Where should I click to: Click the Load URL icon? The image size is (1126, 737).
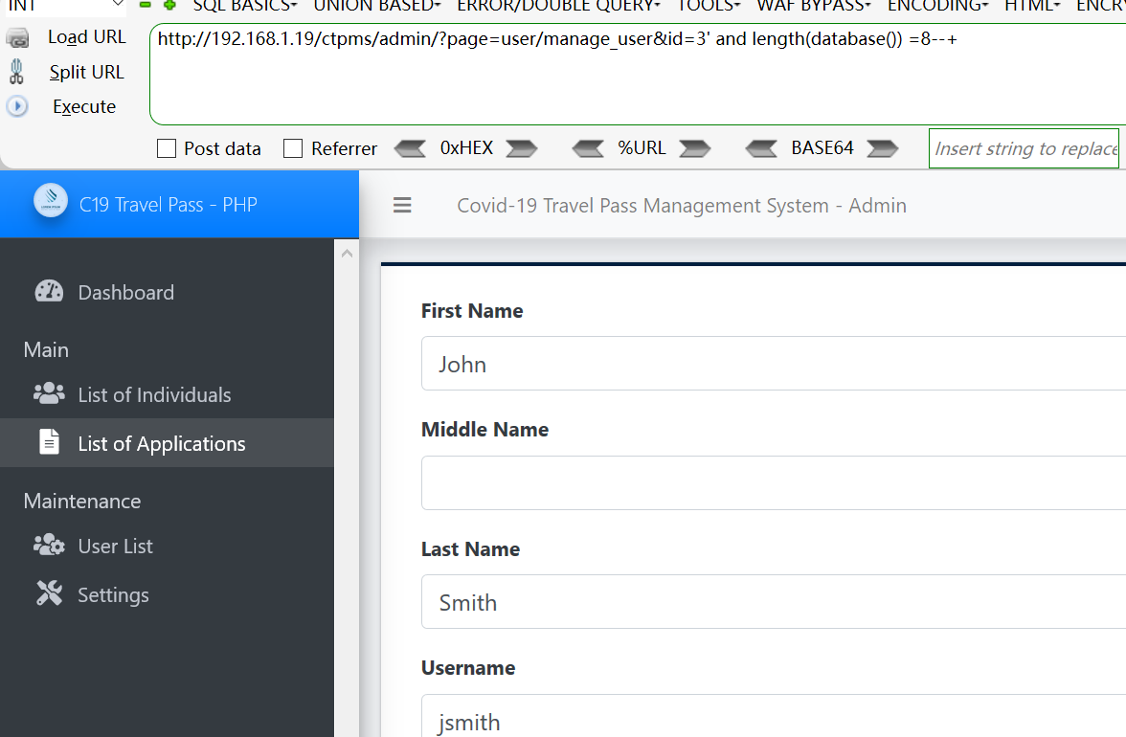[17, 37]
